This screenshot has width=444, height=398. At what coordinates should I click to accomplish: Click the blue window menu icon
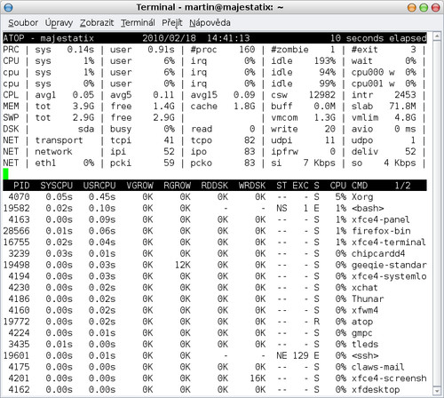click(x=8, y=7)
